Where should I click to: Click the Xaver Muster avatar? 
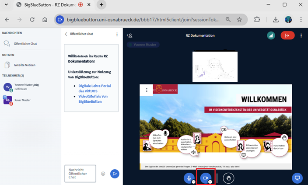point(8,100)
